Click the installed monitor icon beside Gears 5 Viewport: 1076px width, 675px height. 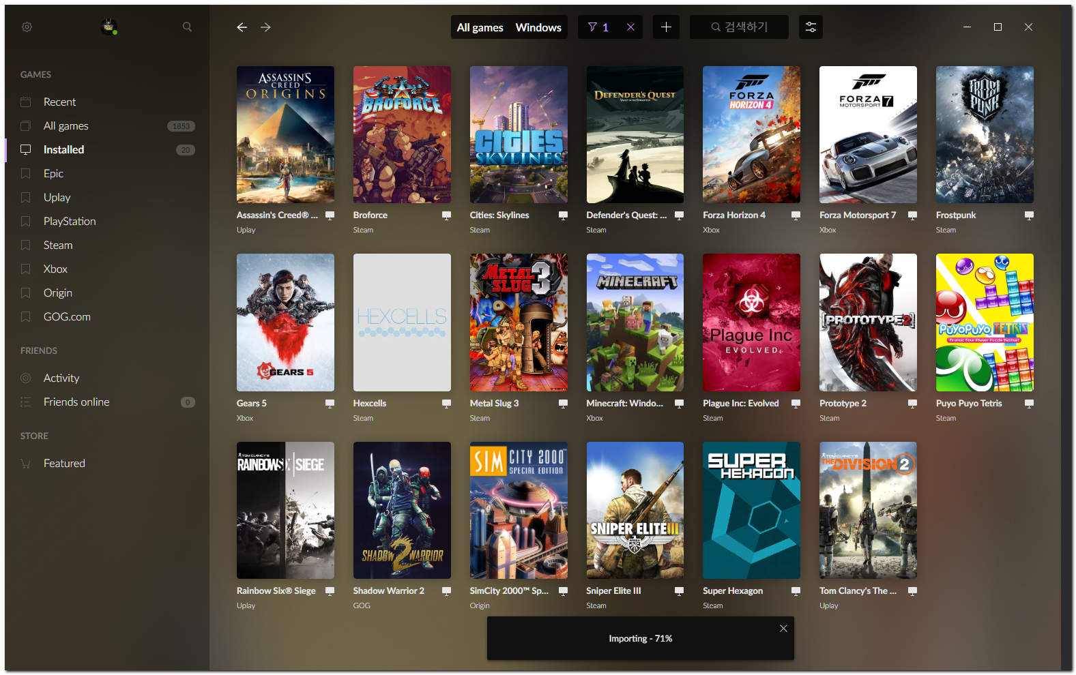[330, 404]
